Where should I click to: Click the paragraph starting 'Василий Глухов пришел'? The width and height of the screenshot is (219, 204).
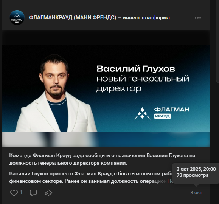(91, 177)
